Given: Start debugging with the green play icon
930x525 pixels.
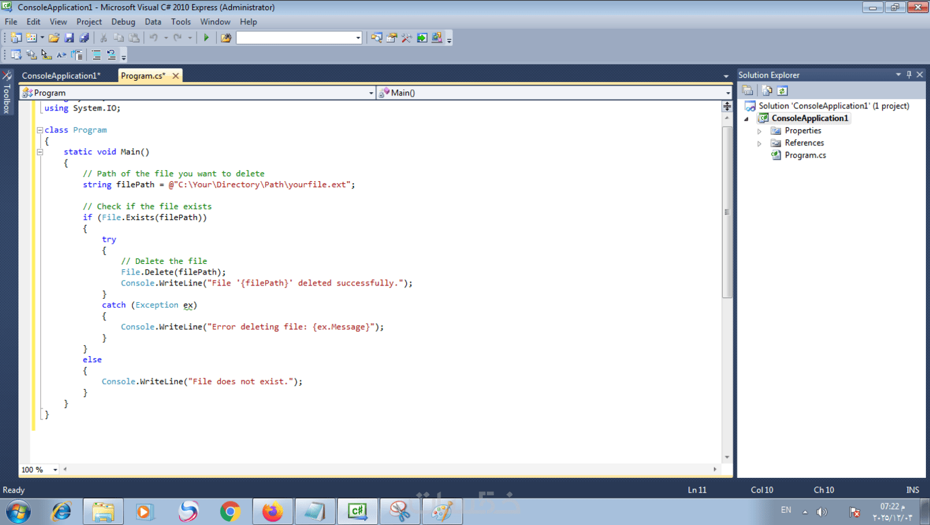Looking at the screenshot, I should (206, 38).
